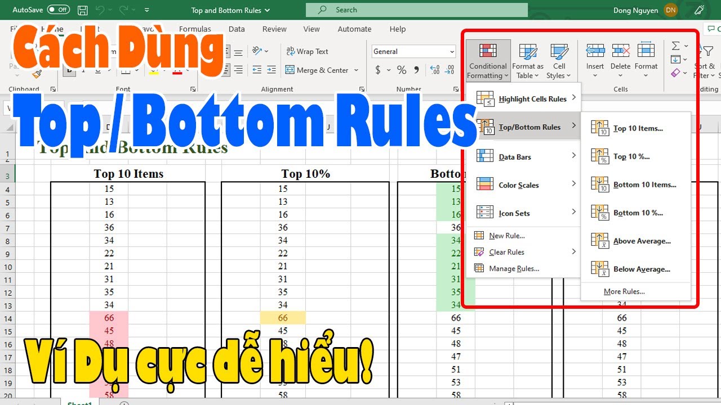Switch to the Review tab
Screen dimensions: 721x405
(x=274, y=29)
